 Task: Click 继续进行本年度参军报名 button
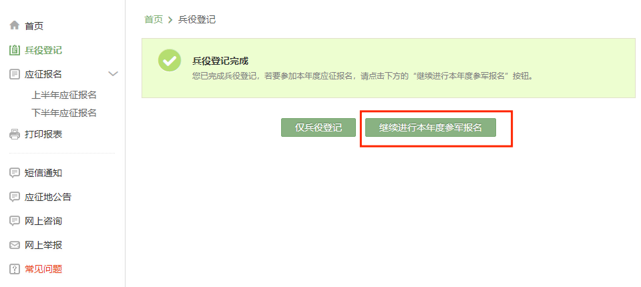coord(431,127)
